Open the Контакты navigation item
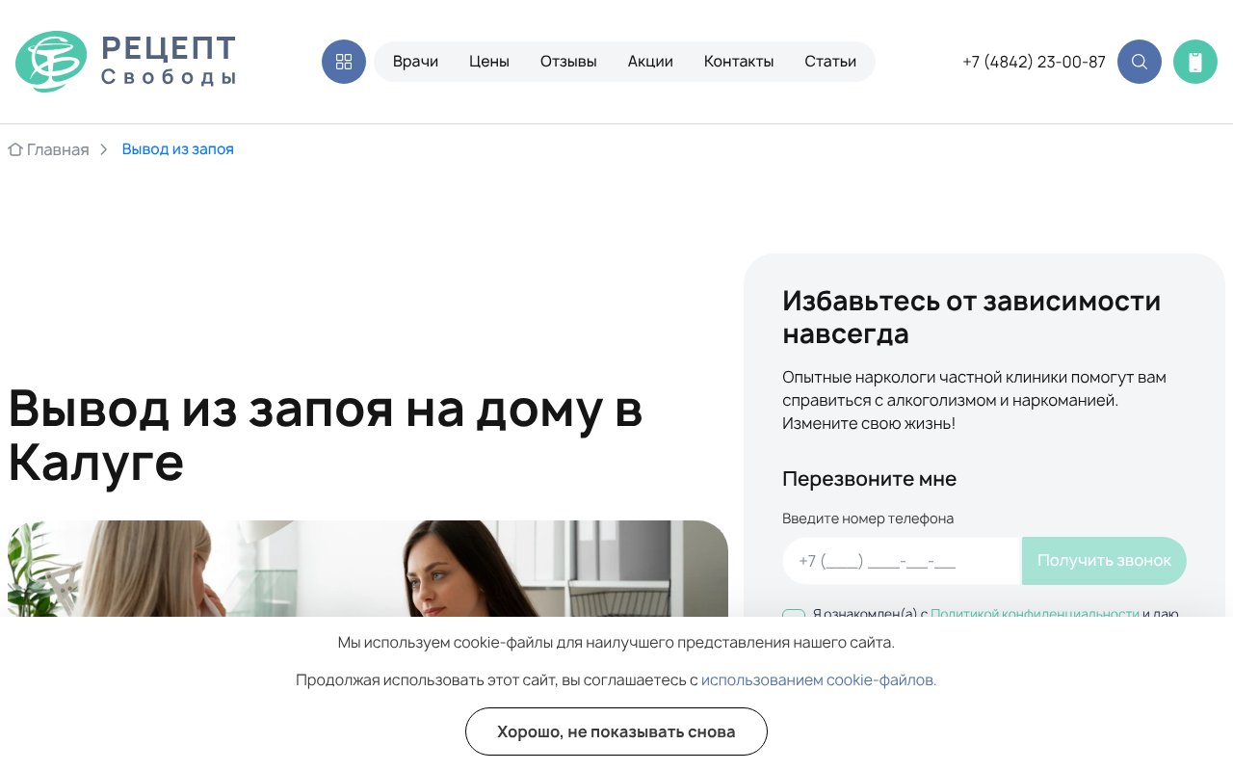This screenshot has width=1233, height=771. (739, 61)
